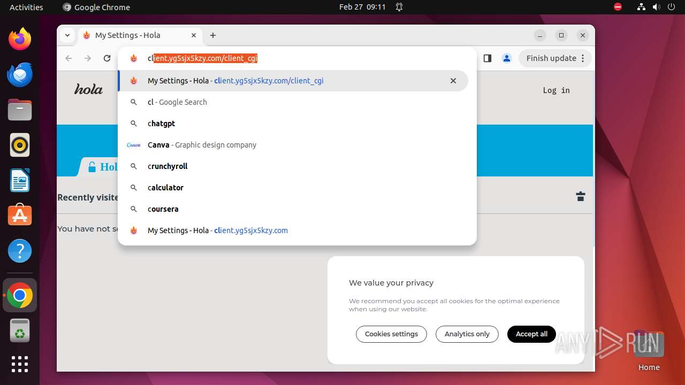Select suggestion client.yg5sjx5kzy.com/client_cgi
This screenshot has width=685, height=385.
[293, 81]
